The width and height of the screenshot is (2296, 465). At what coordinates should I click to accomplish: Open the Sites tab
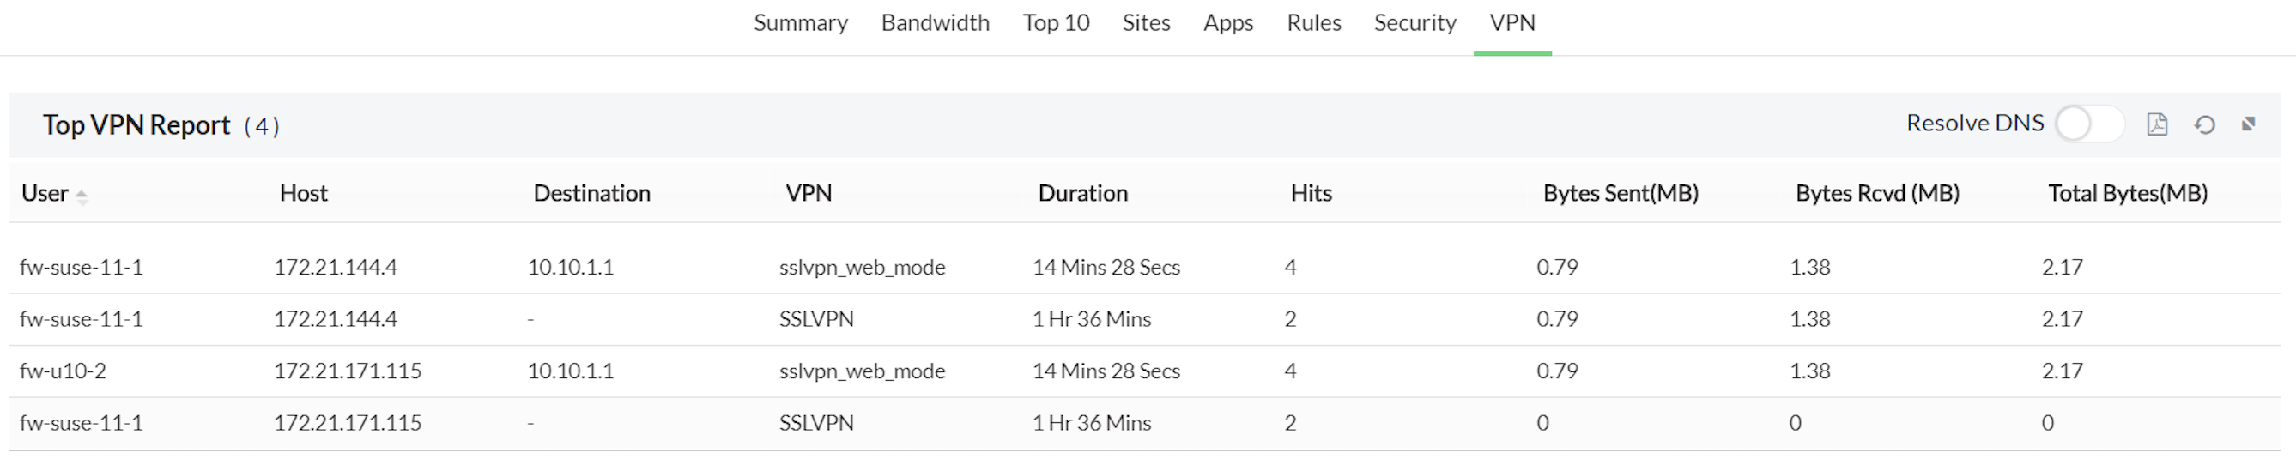[x=1146, y=23]
